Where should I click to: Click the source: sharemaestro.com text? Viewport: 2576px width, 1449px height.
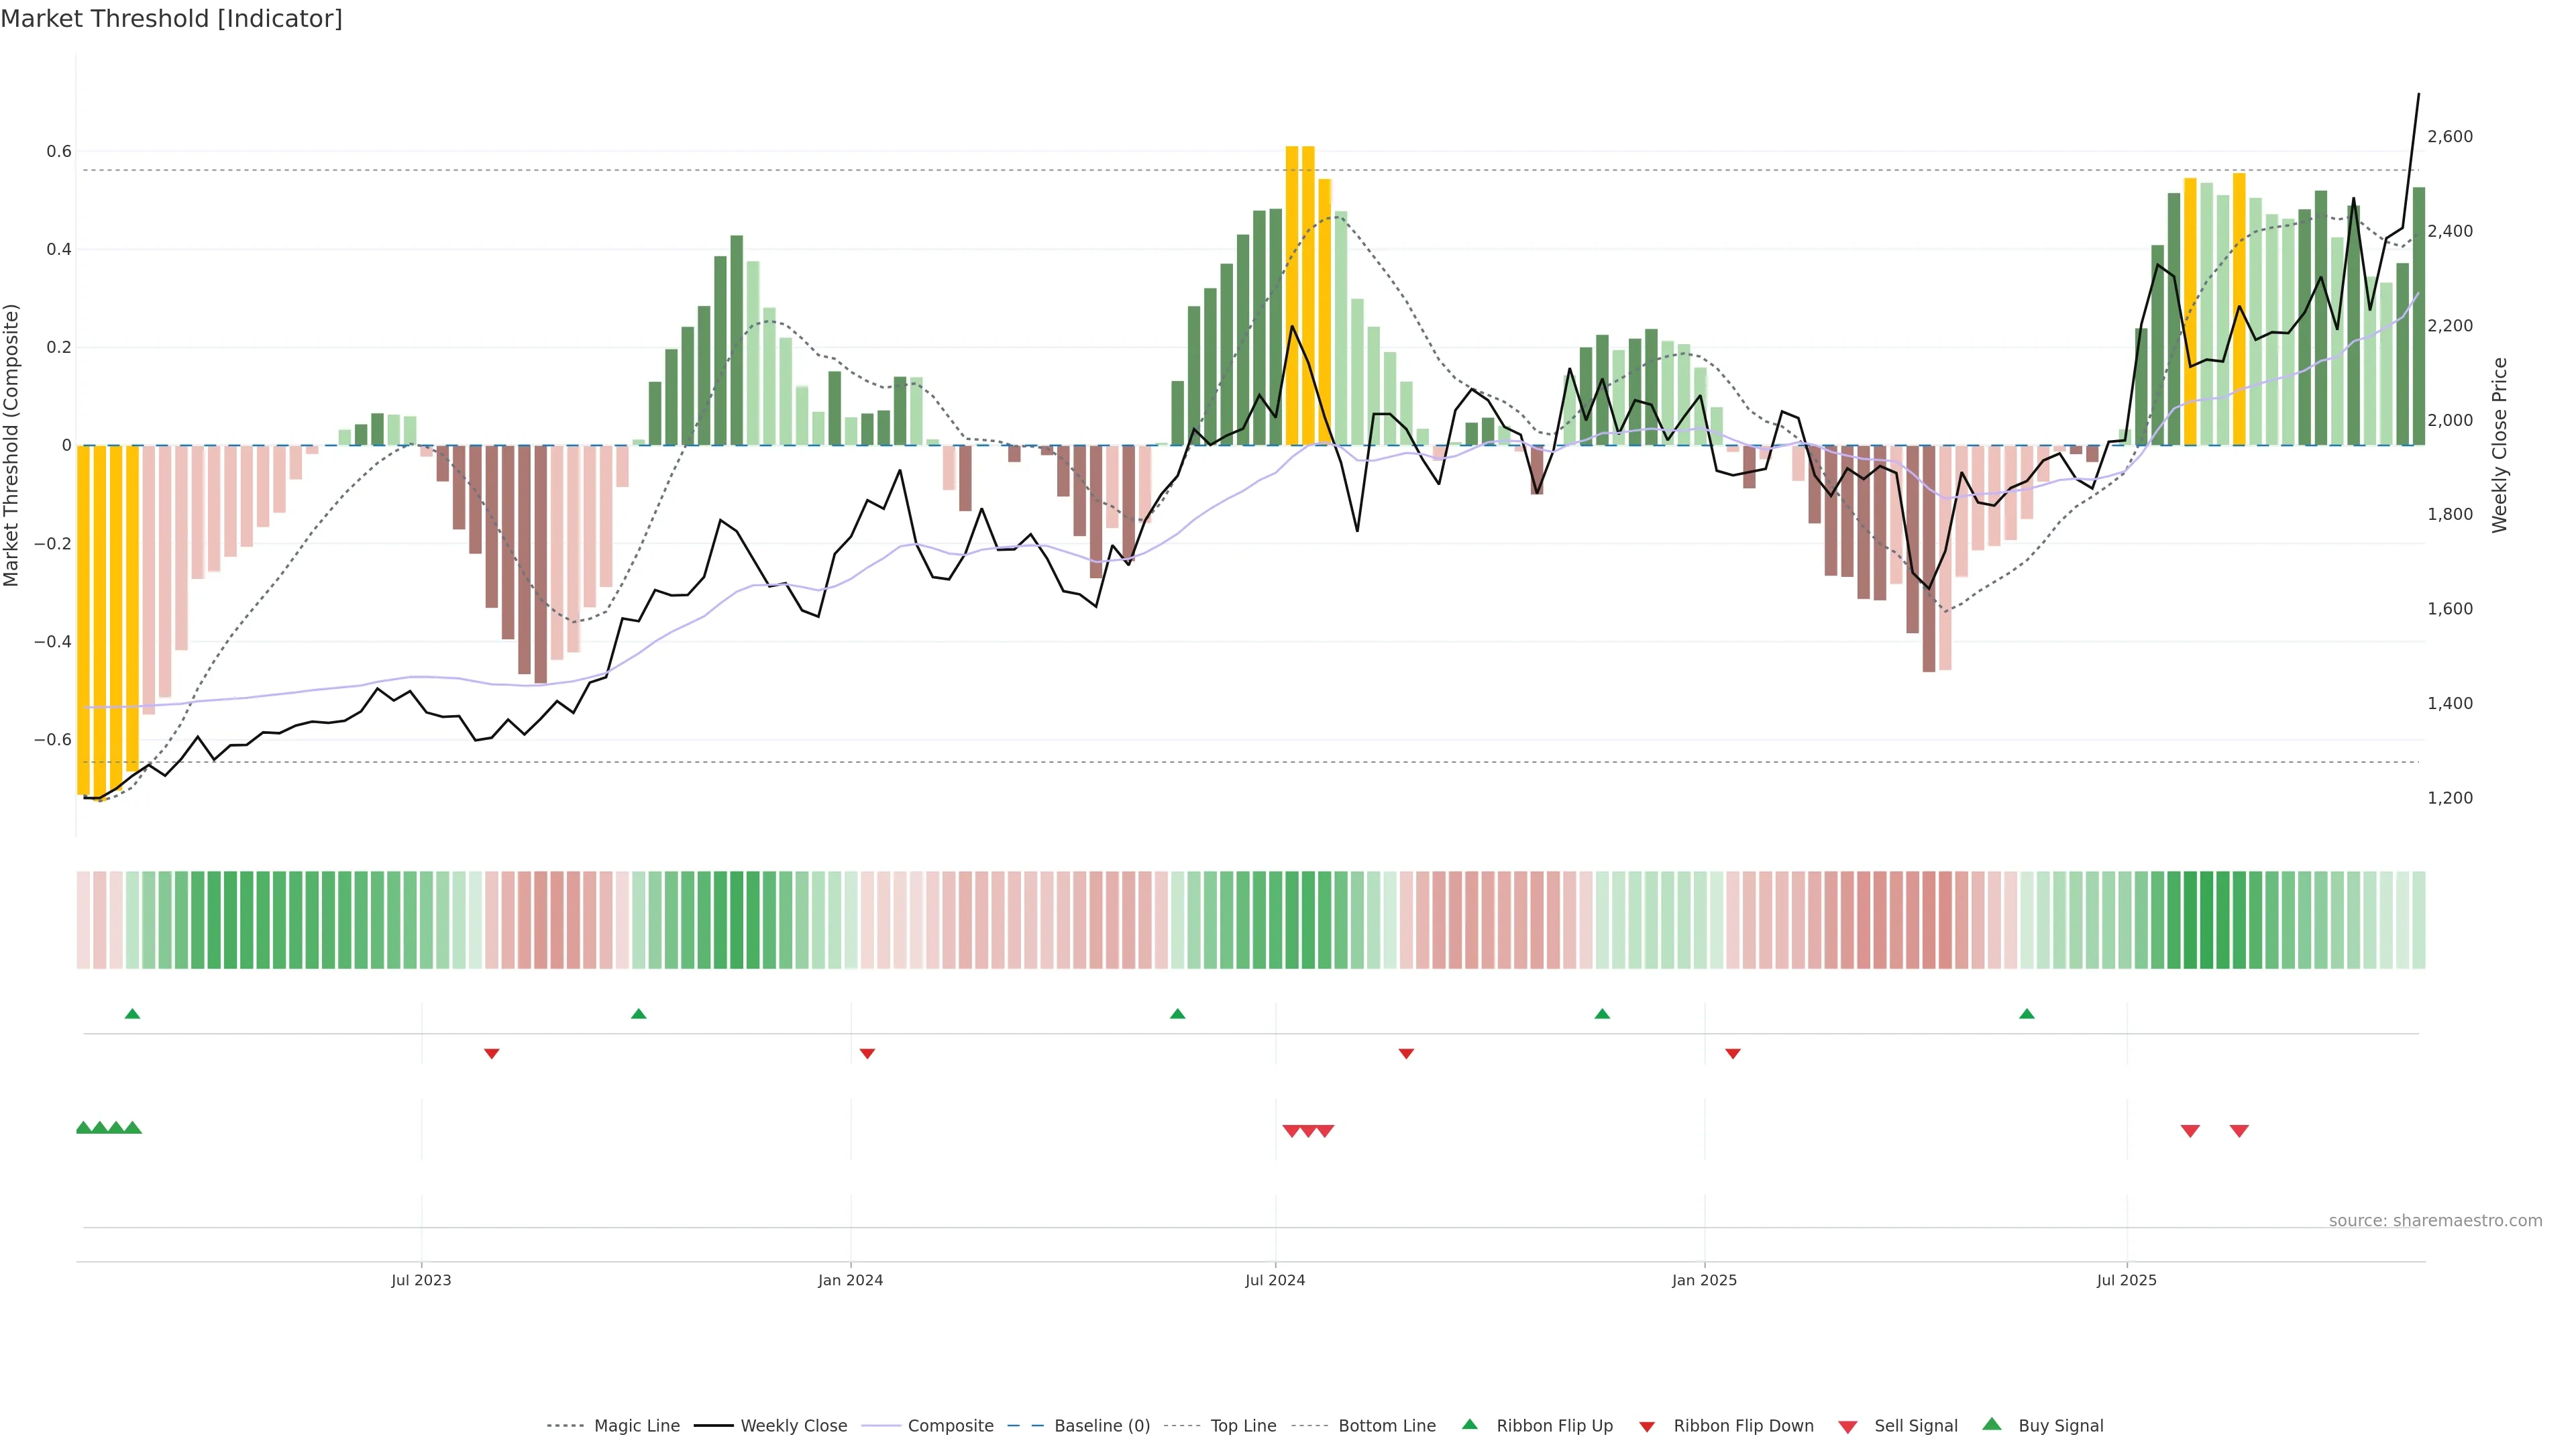[x=2435, y=1221]
